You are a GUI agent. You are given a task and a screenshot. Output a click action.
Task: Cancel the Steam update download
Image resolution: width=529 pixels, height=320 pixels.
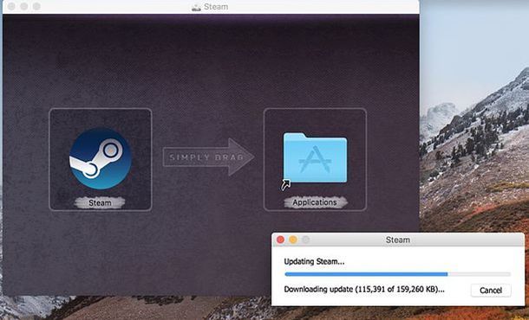(x=491, y=291)
